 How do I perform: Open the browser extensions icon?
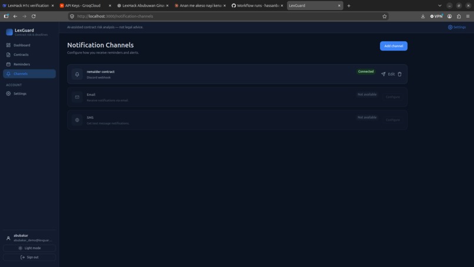pyautogui.click(x=459, y=16)
